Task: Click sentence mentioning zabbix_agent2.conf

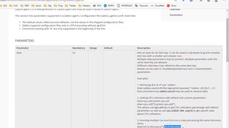Action: (75, 16)
